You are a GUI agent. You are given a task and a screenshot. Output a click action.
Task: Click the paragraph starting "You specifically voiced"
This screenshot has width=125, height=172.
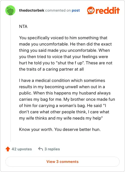66,54
